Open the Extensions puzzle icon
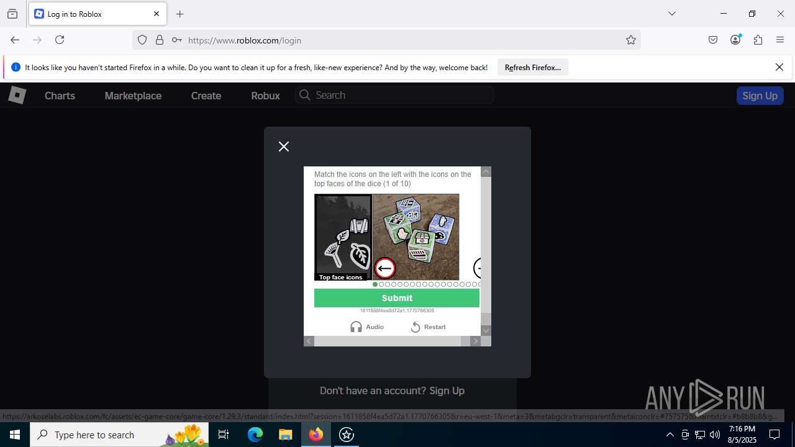795x447 pixels. [x=758, y=40]
